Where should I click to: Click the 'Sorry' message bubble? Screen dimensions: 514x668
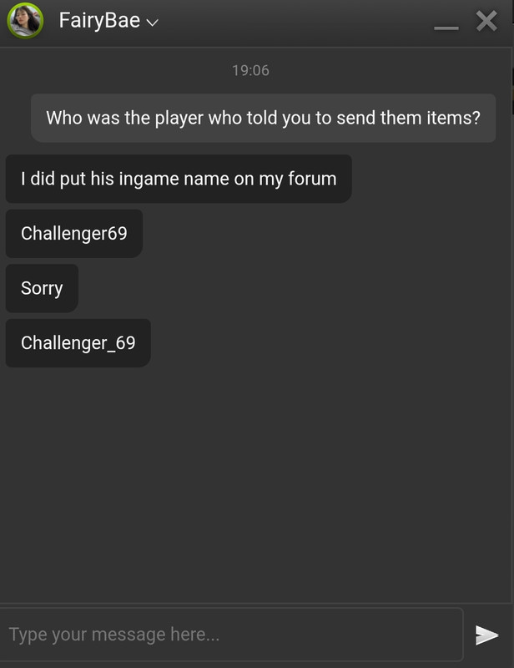point(42,288)
